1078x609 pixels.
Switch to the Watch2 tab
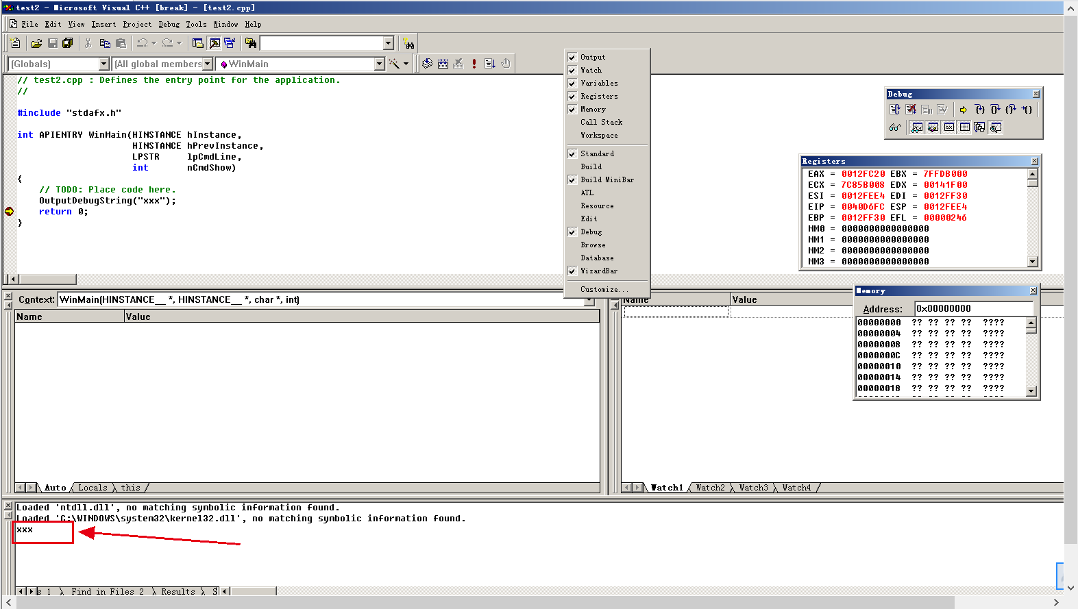[710, 488]
